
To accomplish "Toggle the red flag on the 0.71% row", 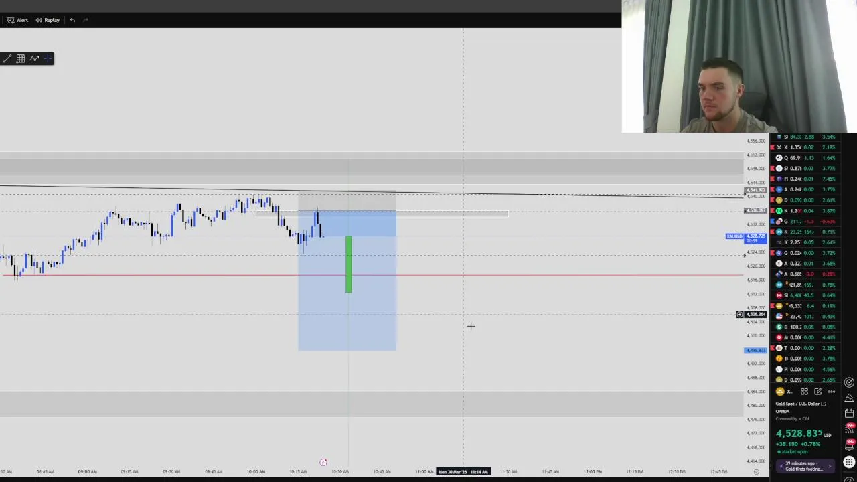I will click(772, 232).
